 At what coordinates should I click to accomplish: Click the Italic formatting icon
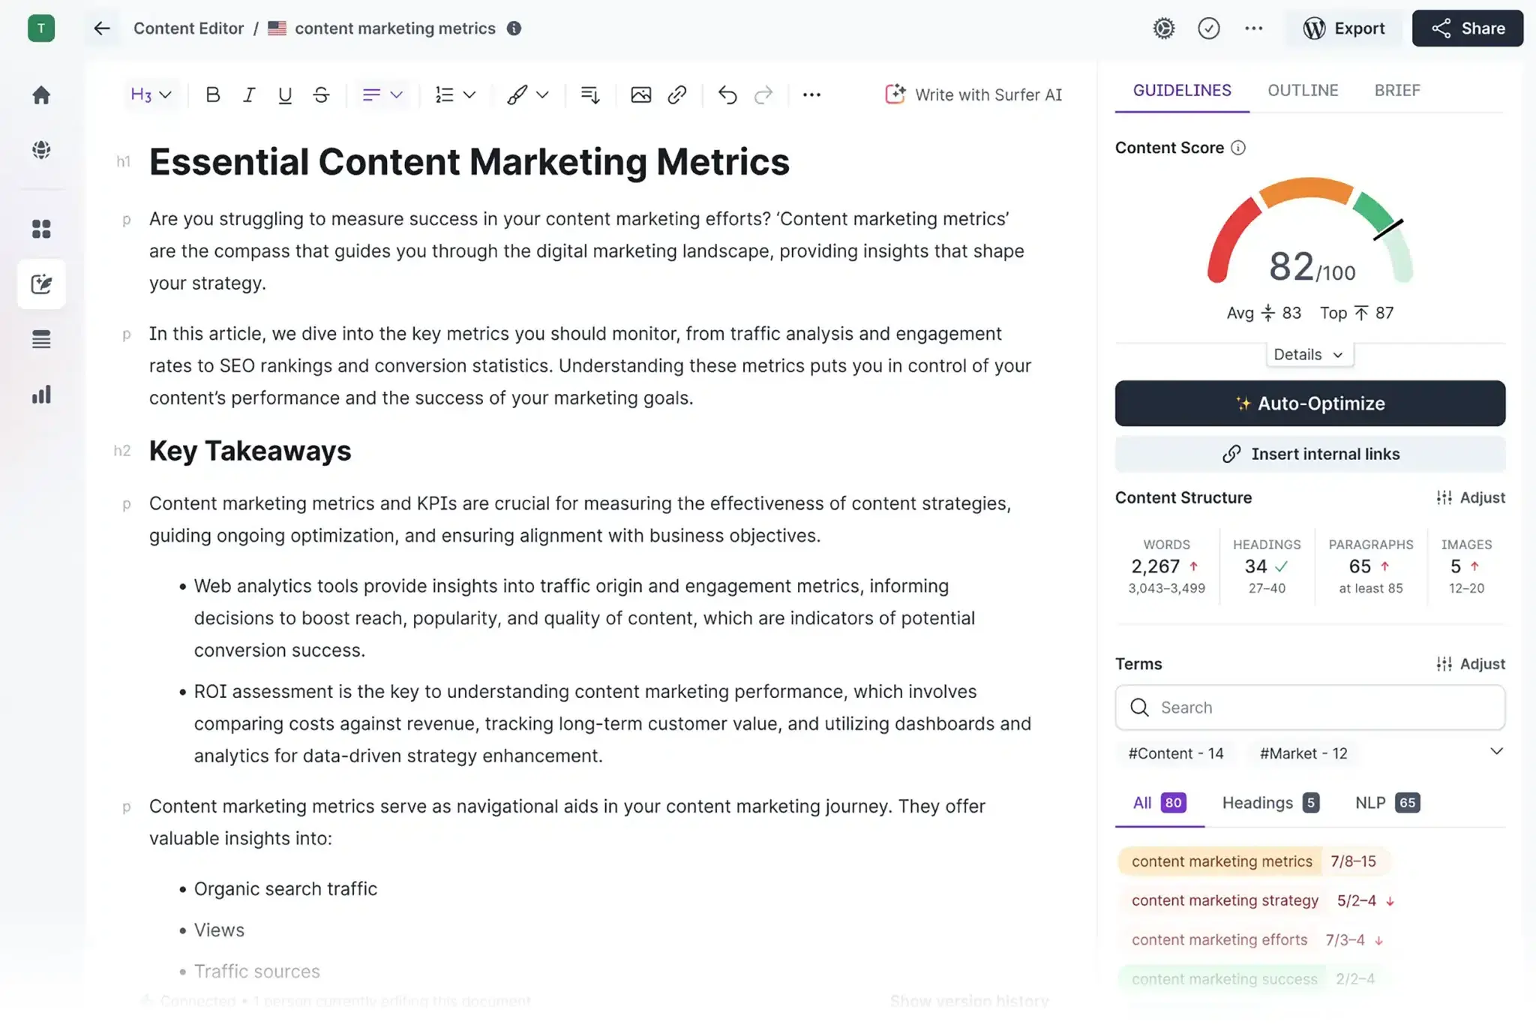(247, 93)
